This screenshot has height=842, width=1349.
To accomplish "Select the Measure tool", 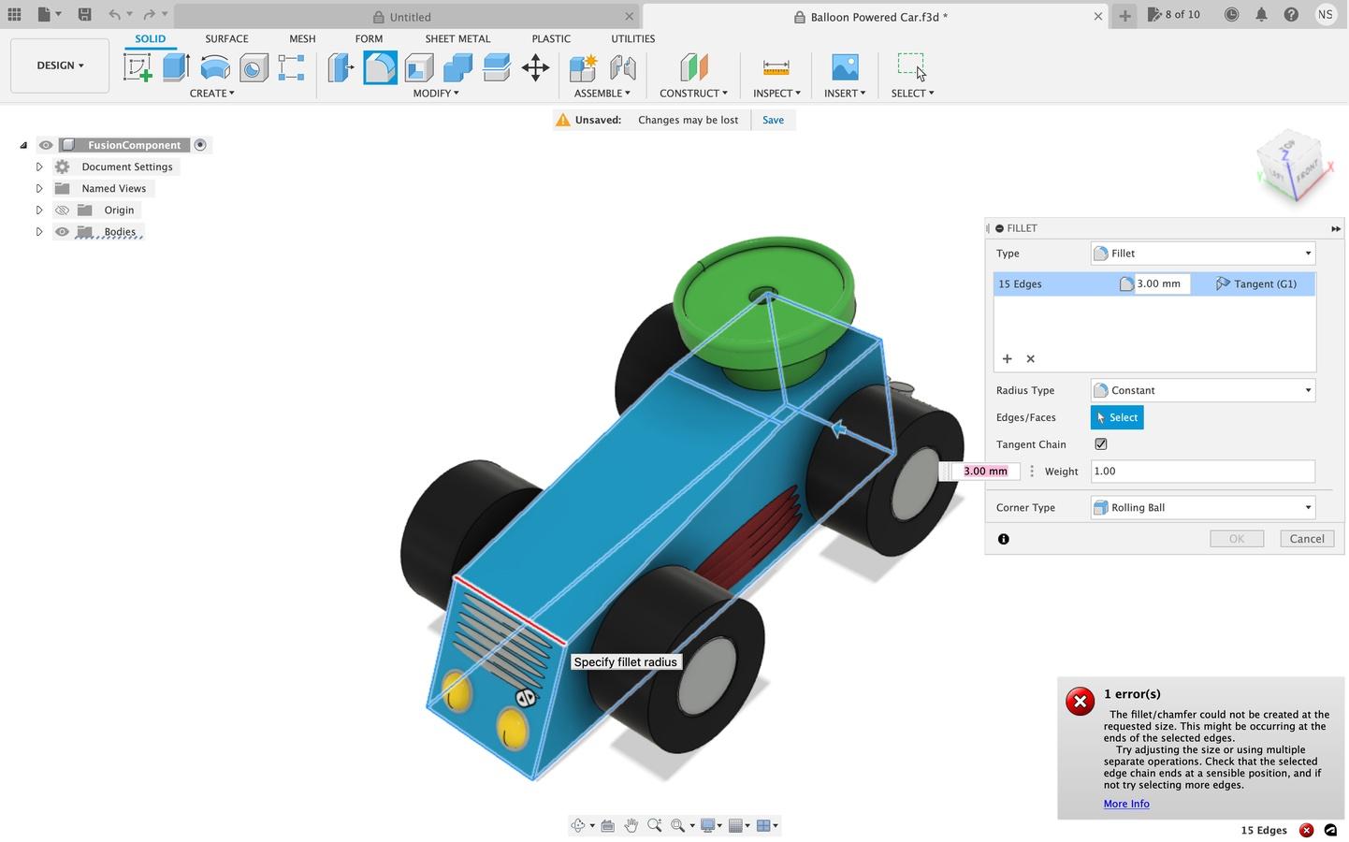I will tap(776, 67).
